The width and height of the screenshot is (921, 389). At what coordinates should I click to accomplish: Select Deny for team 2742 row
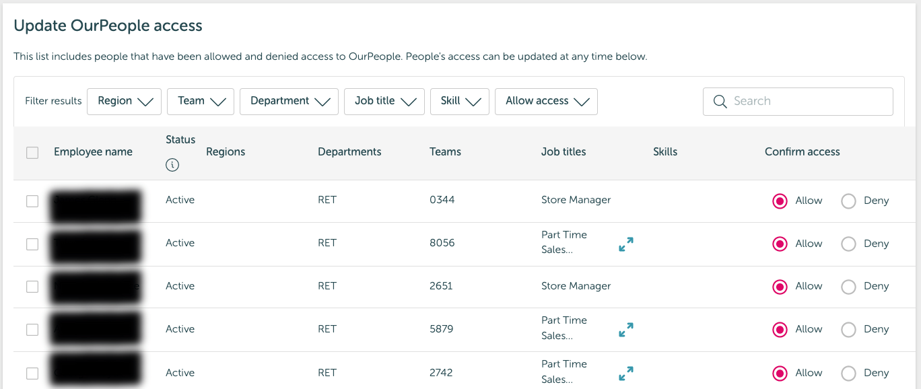[849, 374]
